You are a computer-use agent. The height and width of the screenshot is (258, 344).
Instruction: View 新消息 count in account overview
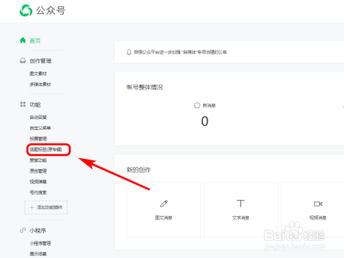[x=204, y=121]
